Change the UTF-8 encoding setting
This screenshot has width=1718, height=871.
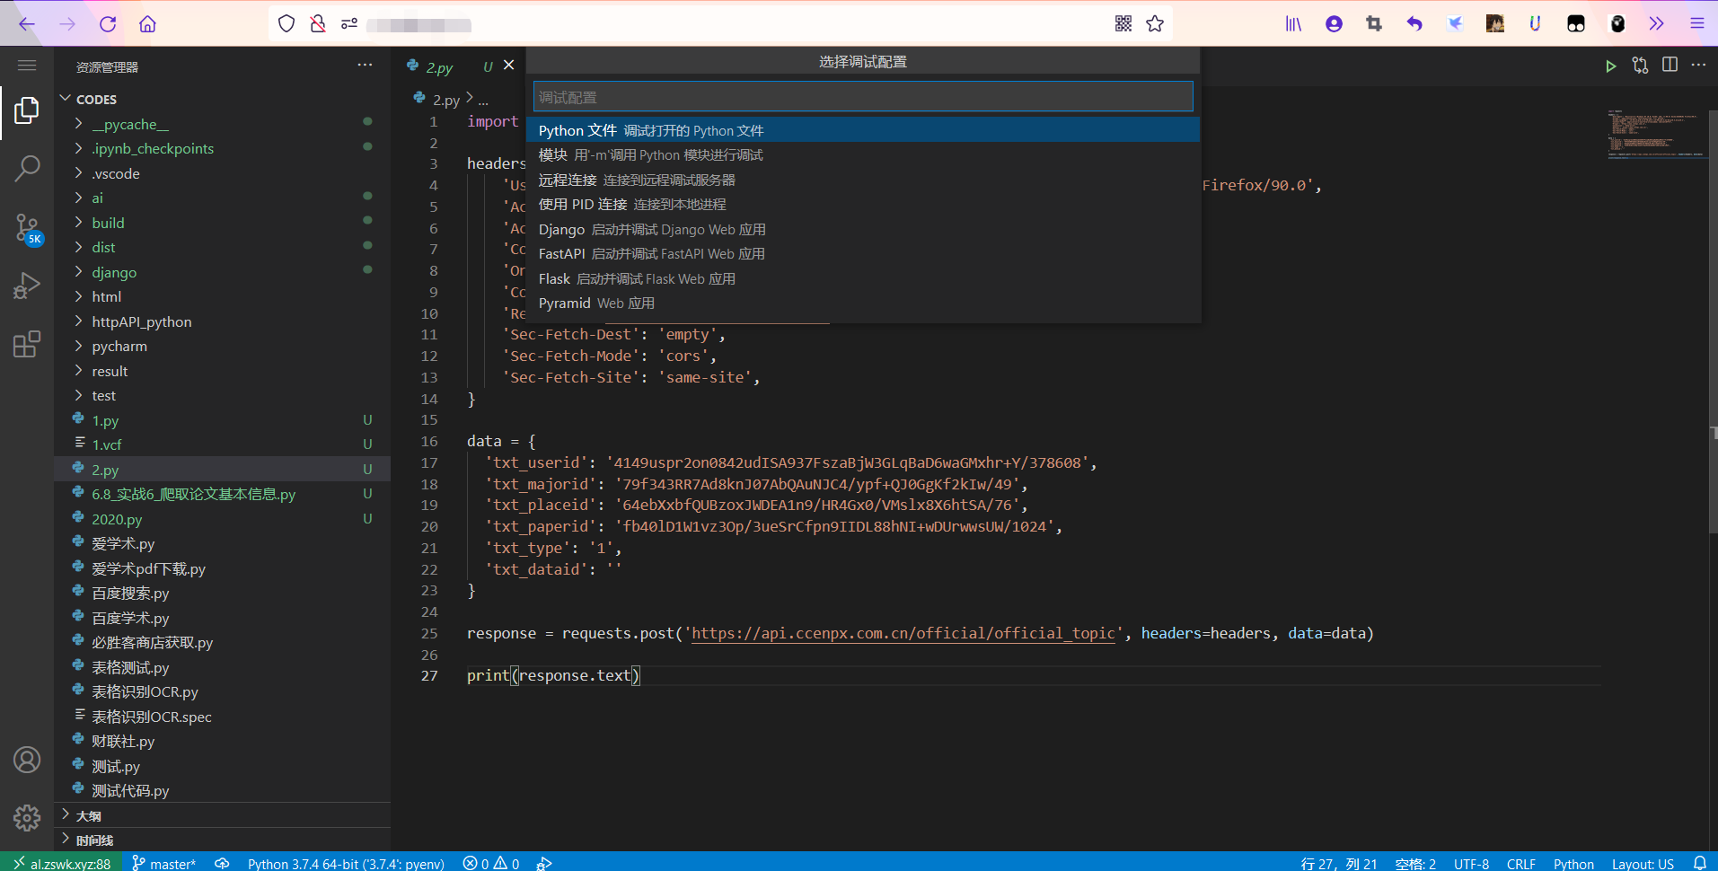(x=1471, y=863)
